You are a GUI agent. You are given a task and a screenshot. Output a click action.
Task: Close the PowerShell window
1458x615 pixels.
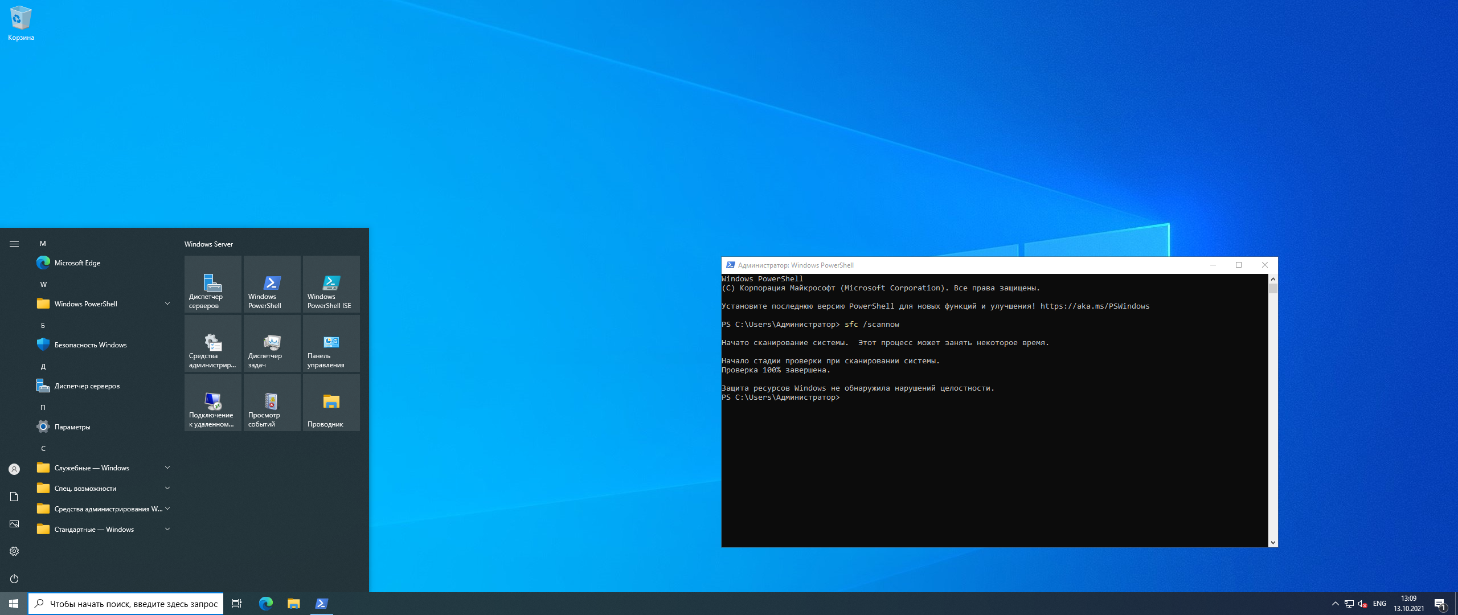[x=1265, y=265]
